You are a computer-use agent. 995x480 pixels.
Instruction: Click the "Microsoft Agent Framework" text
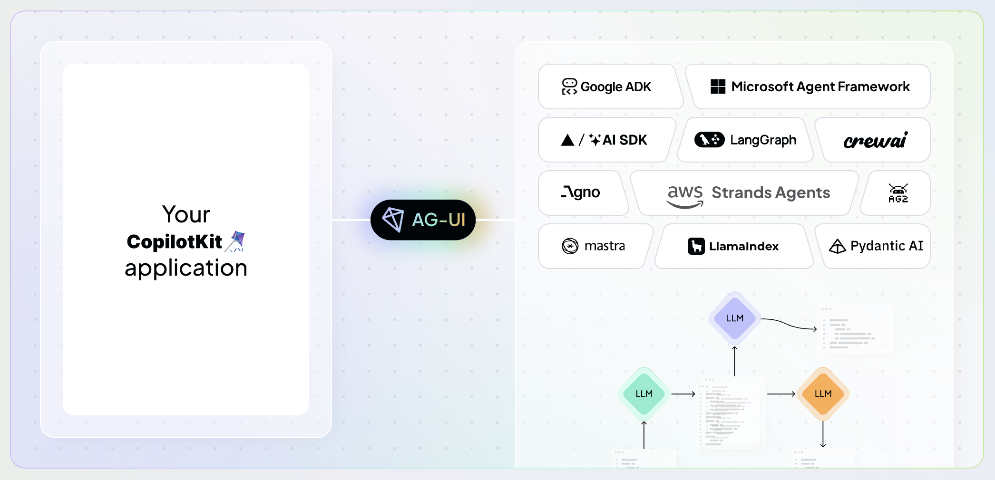point(820,86)
